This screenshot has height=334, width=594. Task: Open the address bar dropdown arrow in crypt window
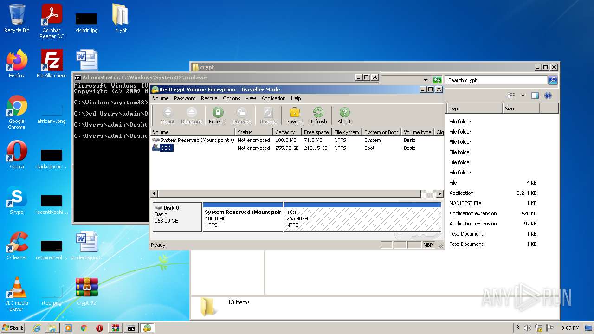click(426, 80)
